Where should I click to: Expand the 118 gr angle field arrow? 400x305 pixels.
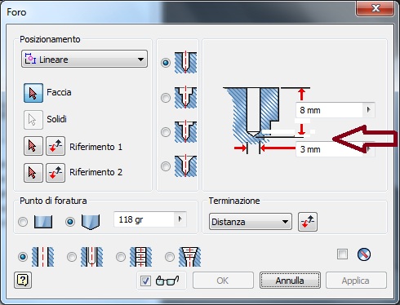[x=180, y=219]
